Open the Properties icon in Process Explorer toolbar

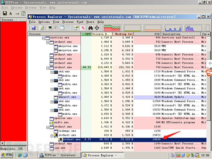76,28
